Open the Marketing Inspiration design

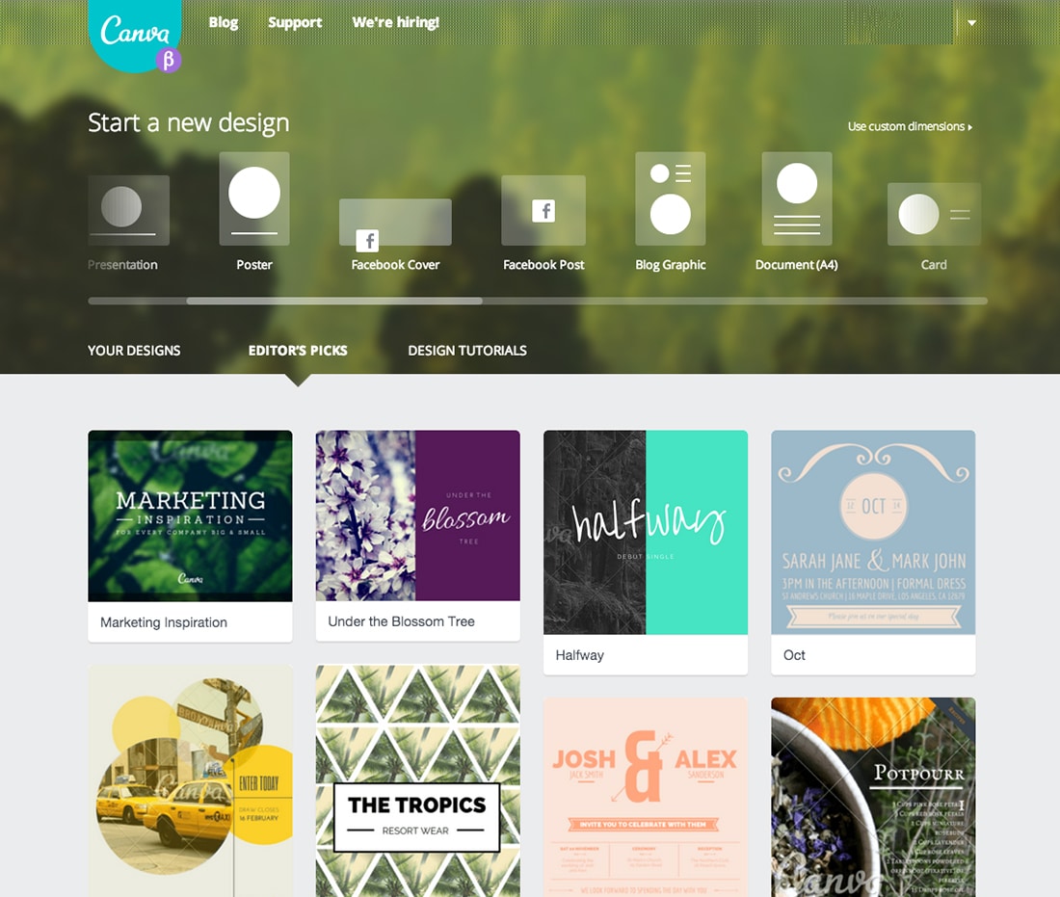click(190, 536)
